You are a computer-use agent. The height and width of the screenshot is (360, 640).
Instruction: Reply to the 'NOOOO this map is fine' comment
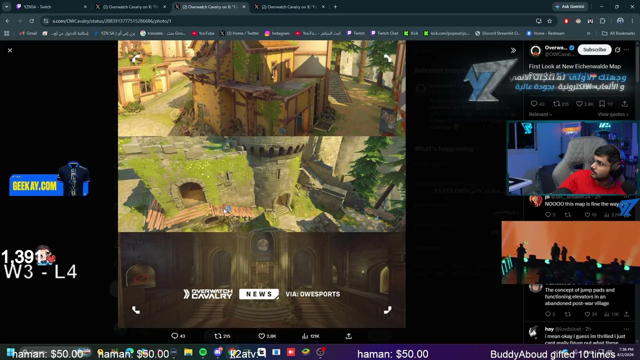550,214
